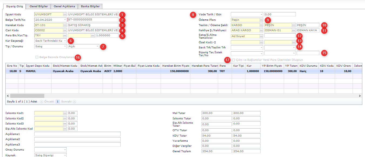Viewport: 365px width, 157px height.
Task: Click the Satış Temsilcisi Ad Soyad lookup
Action: click(261, 36)
